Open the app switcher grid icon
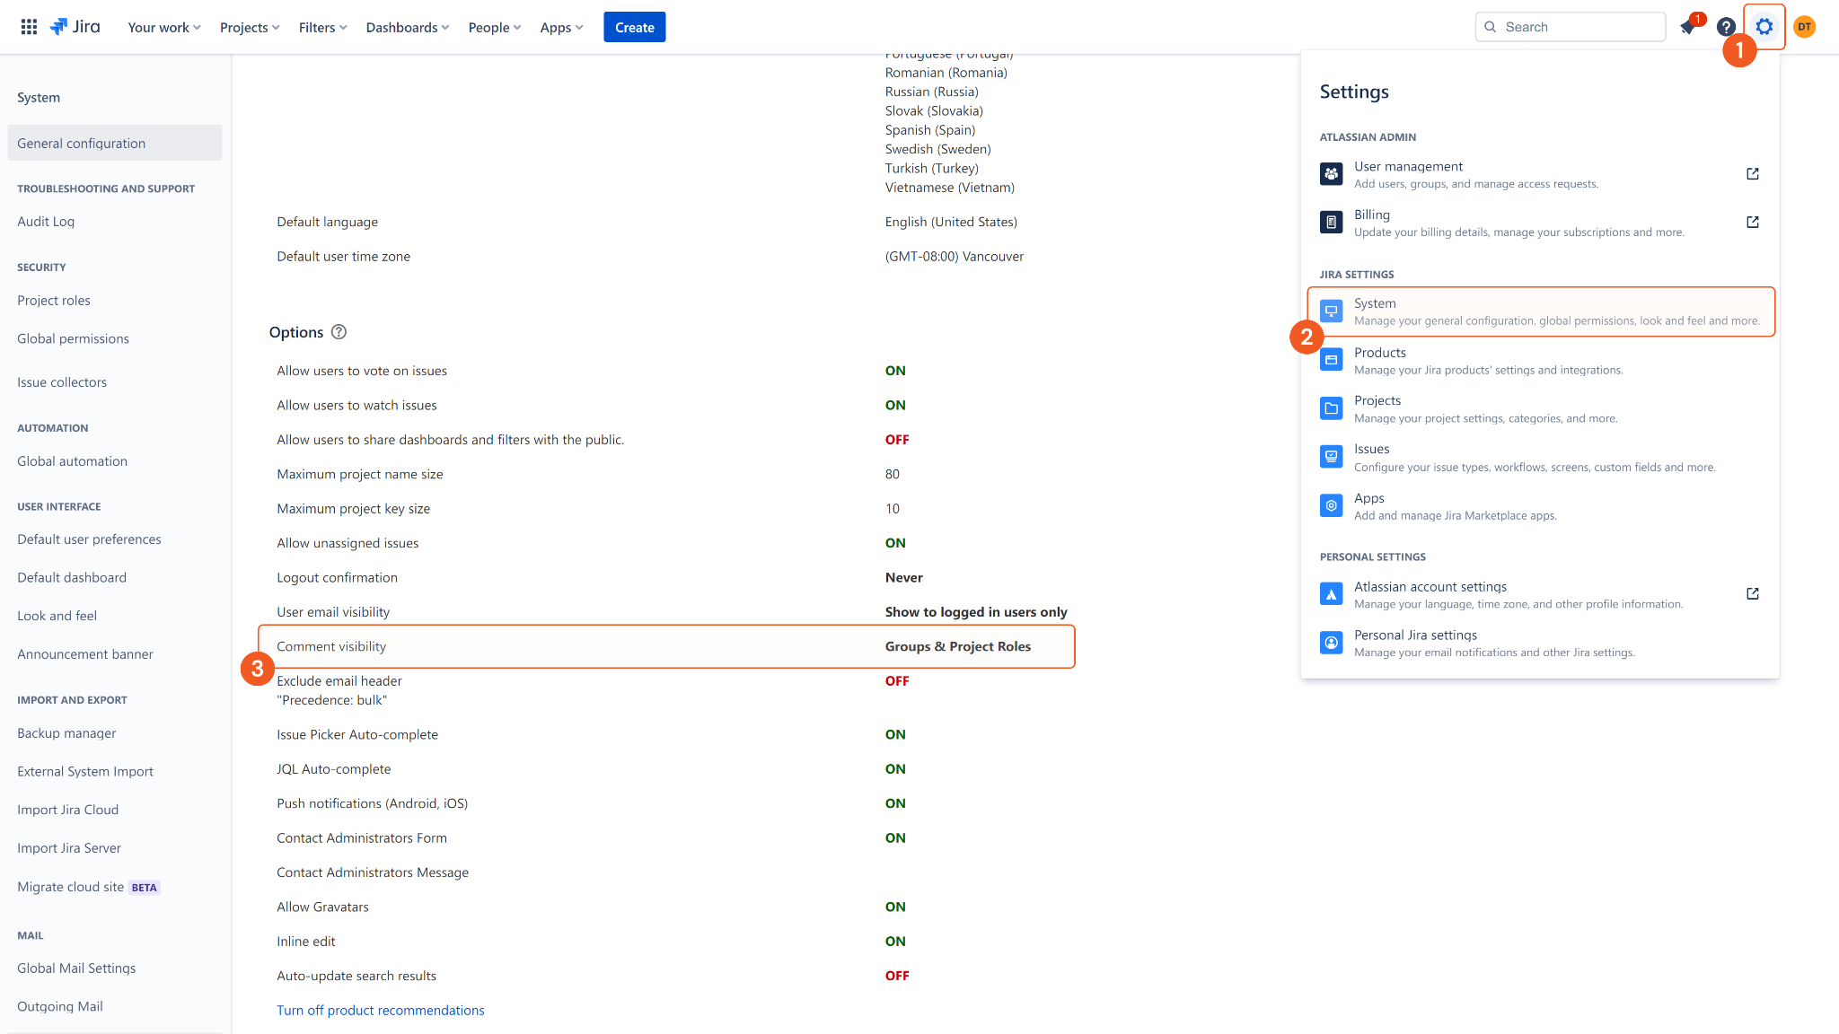 pyautogui.click(x=29, y=27)
